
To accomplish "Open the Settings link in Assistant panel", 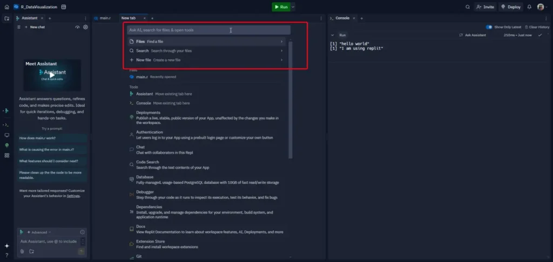I will tap(73, 196).
